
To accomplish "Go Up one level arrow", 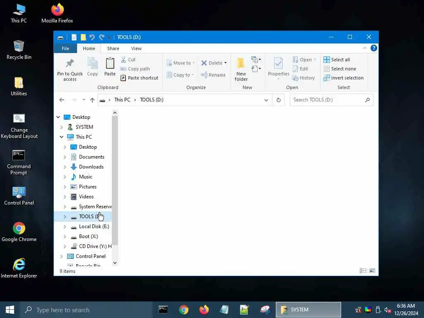I will coord(92,100).
